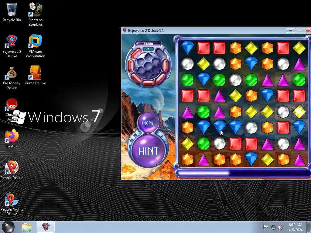Screen dimensions: 311x233
Task: Click the purple triangle in the second board row
Action: click(x=299, y=64)
